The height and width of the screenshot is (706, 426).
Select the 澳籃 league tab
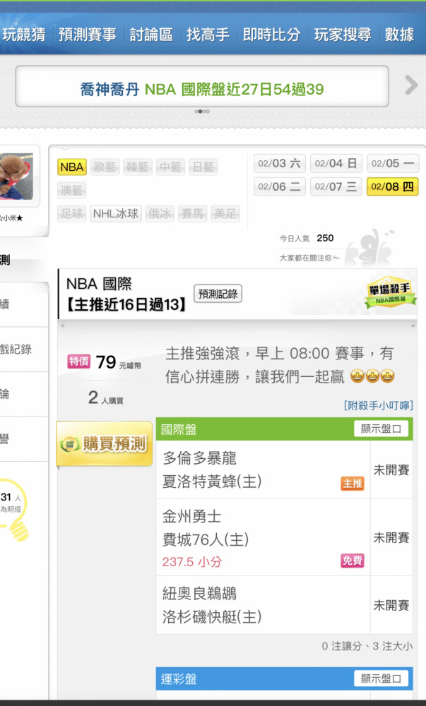pyautogui.click(x=71, y=190)
